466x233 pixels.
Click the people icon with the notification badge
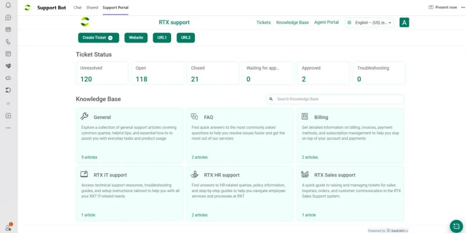(9, 228)
